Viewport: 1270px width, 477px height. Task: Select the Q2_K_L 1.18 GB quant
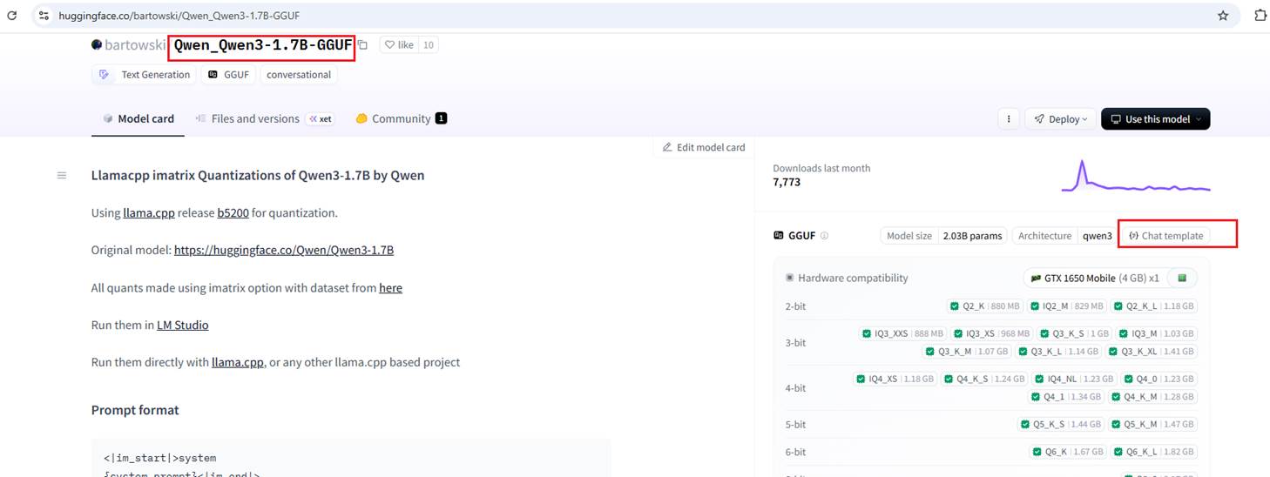click(1154, 306)
